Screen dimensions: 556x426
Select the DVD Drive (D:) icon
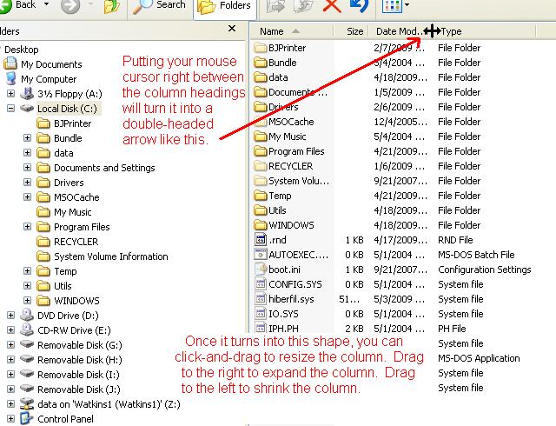pyautogui.click(x=27, y=315)
